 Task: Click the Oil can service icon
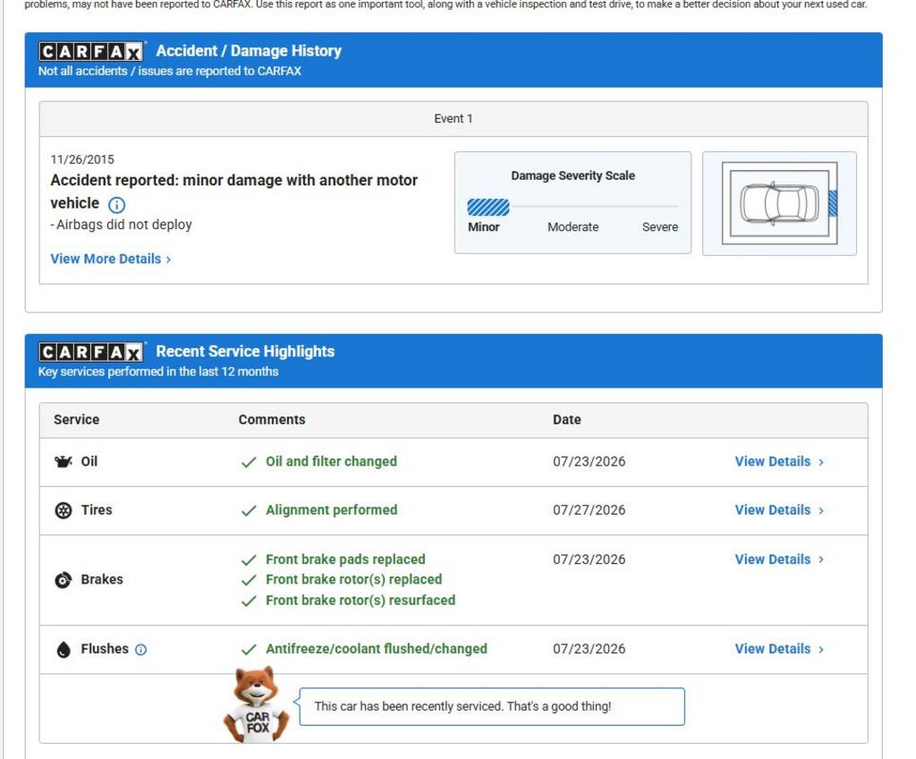point(64,461)
